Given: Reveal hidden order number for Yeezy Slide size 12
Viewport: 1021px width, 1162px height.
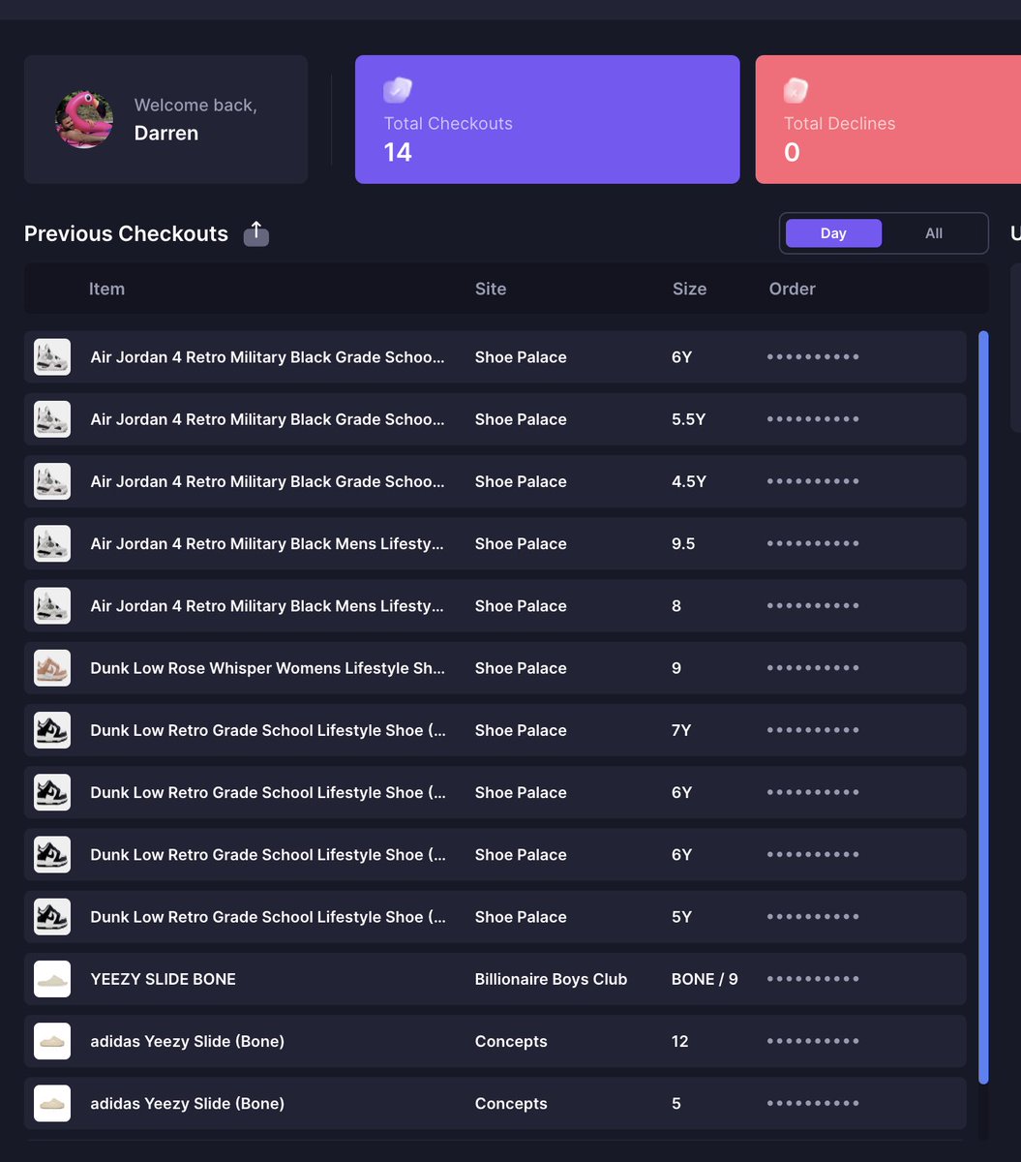Looking at the screenshot, I should [813, 1041].
